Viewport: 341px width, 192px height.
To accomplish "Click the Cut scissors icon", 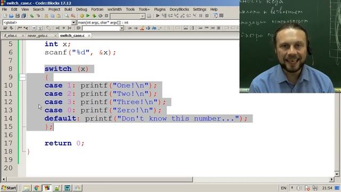I will click(46, 15).
